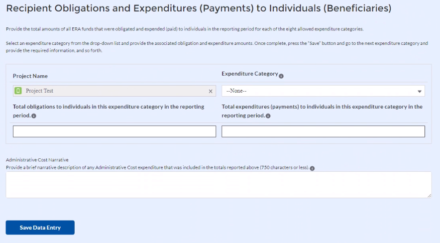Click the 'Select an expenditure category' instruction paragraph
This screenshot has height=243, width=440.
pyautogui.click(x=217, y=47)
